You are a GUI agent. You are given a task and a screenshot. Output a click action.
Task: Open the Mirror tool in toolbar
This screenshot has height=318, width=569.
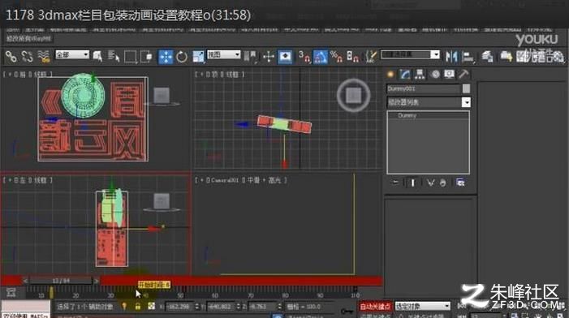451,57
